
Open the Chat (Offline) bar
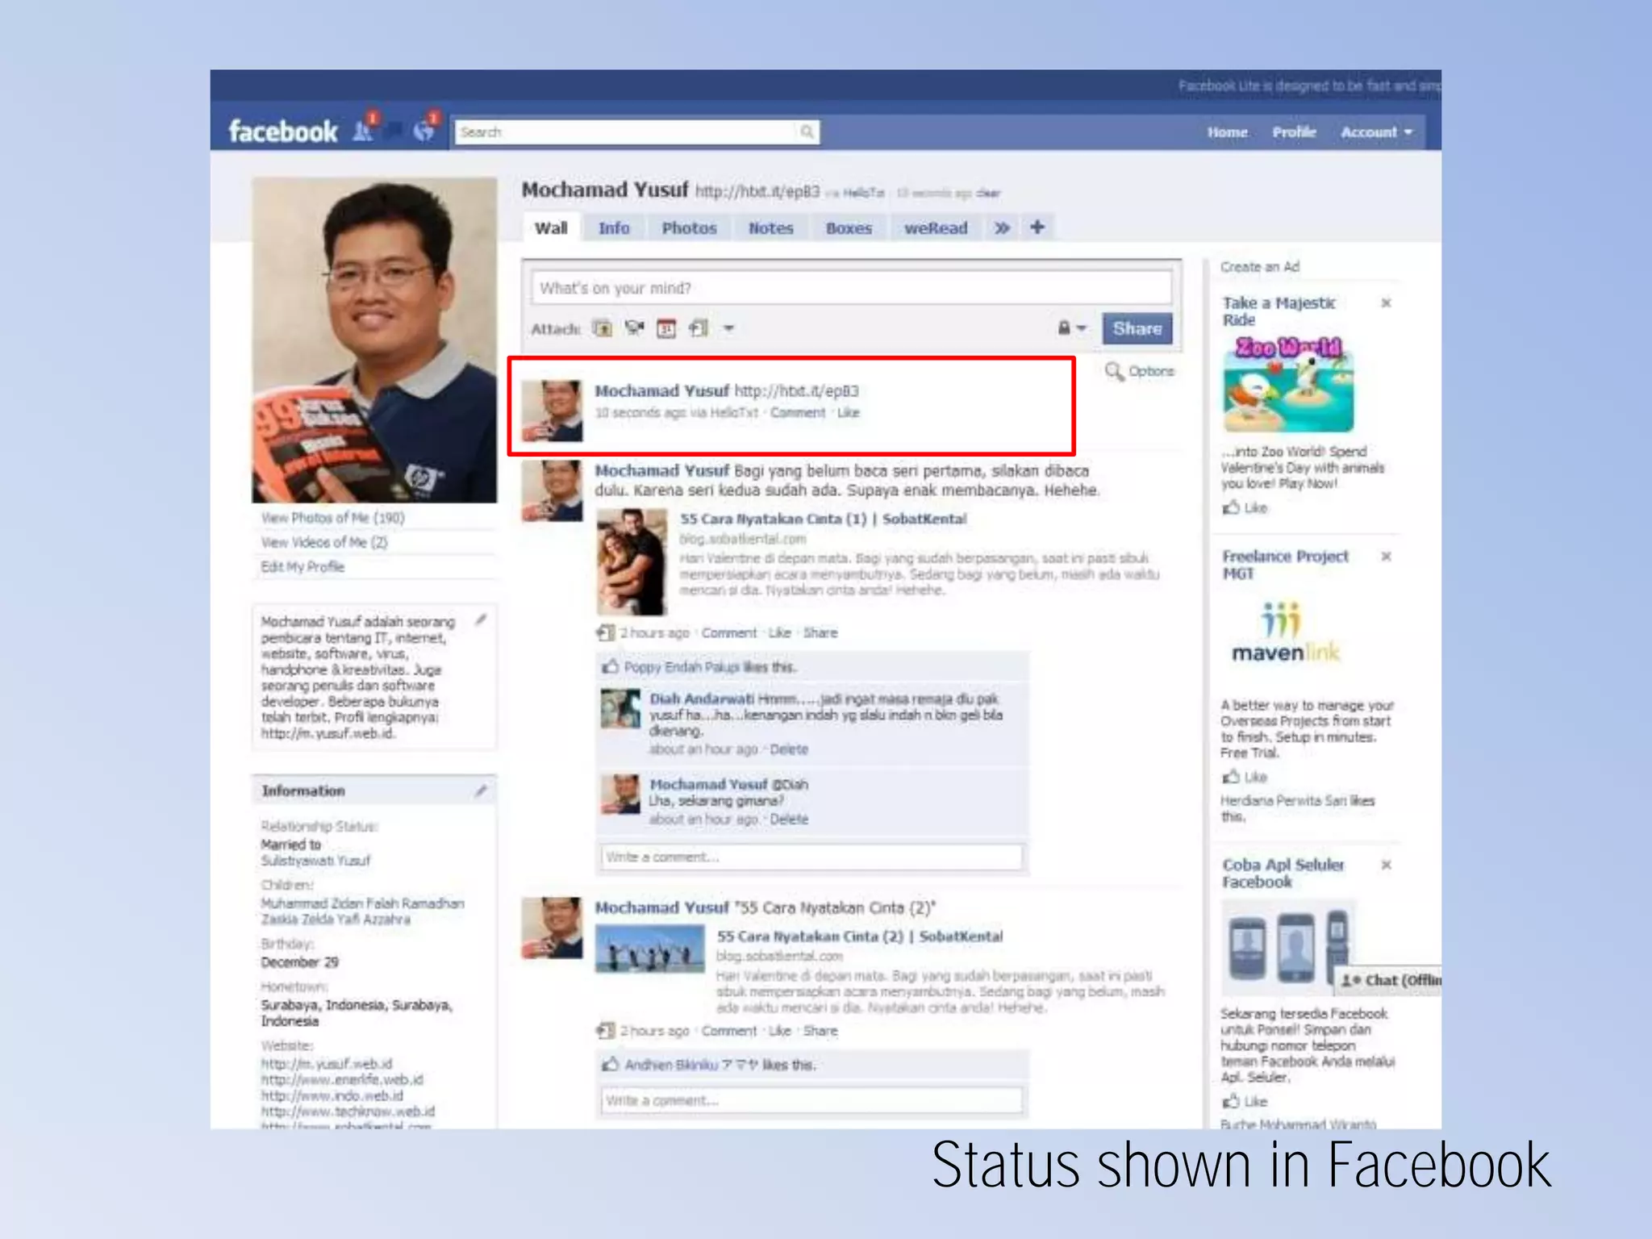point(1387,980)
